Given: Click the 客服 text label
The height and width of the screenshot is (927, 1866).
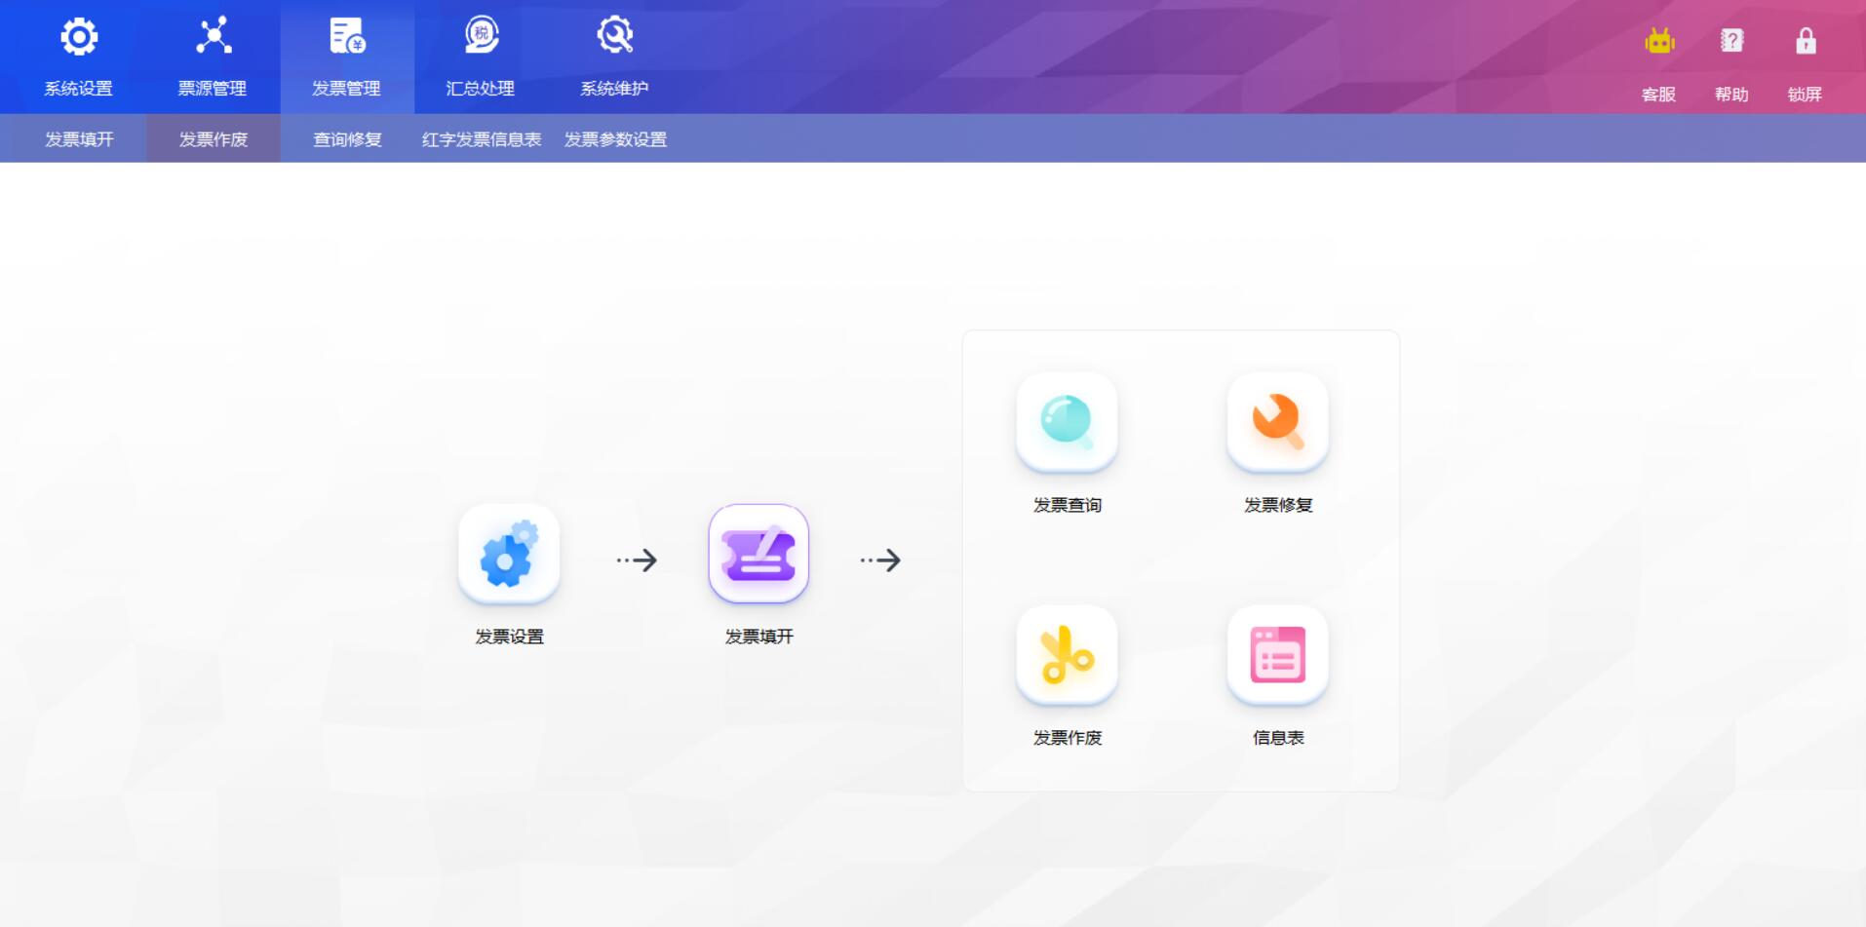Looking at the screenshot, I should click(1658, 95).
